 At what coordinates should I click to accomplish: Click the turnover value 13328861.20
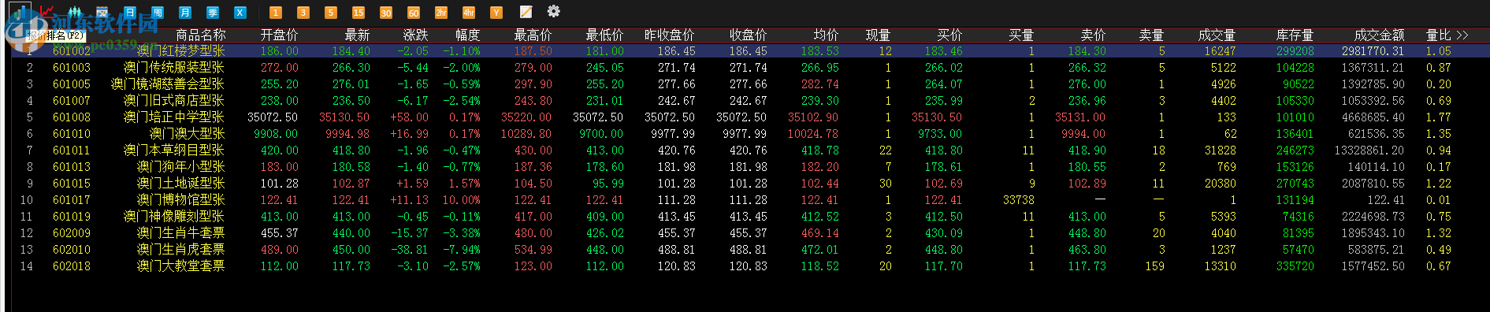tap(1369, 150)
